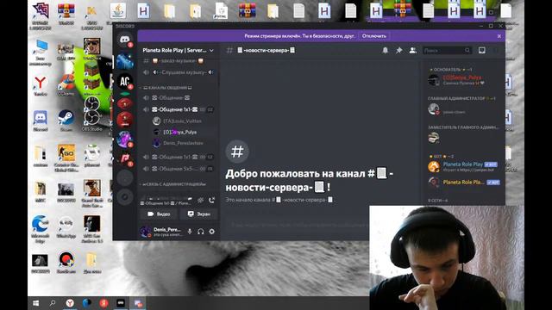
Task: Open the deputy chief administrator member avatar
Action: tap(434, 138)
